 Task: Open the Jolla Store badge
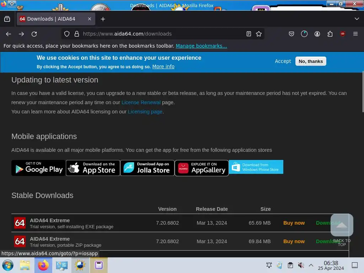click(147, 168)
